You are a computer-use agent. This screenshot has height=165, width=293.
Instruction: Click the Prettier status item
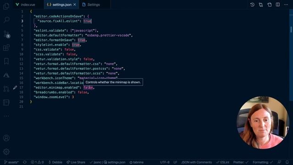[241, 162]
